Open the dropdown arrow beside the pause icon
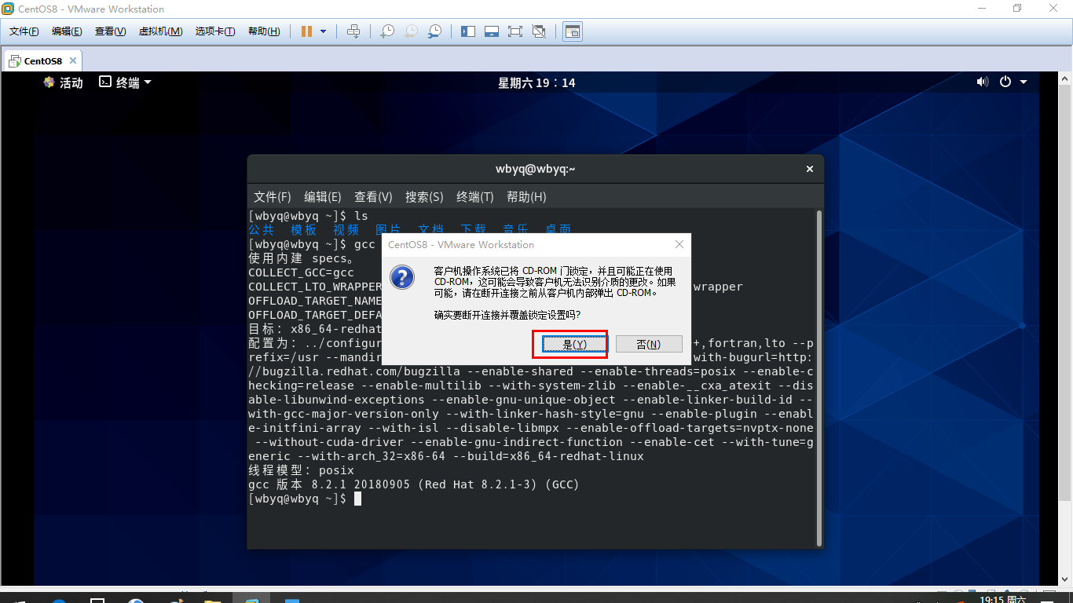Viewport: 1073px width, 603px height. pos(323,31)
